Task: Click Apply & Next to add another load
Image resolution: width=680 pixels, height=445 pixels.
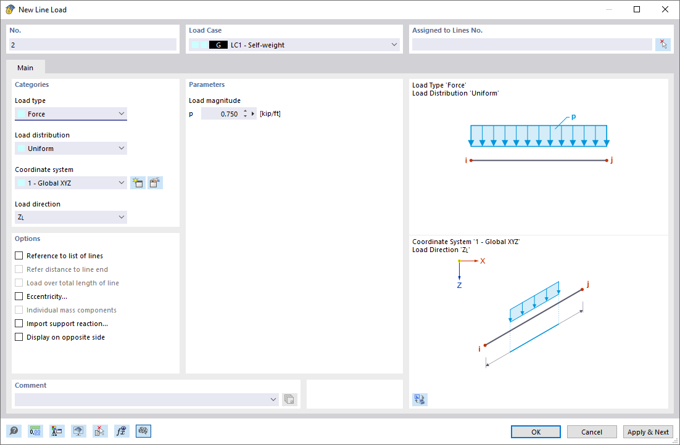Action: tap(648, 431)
